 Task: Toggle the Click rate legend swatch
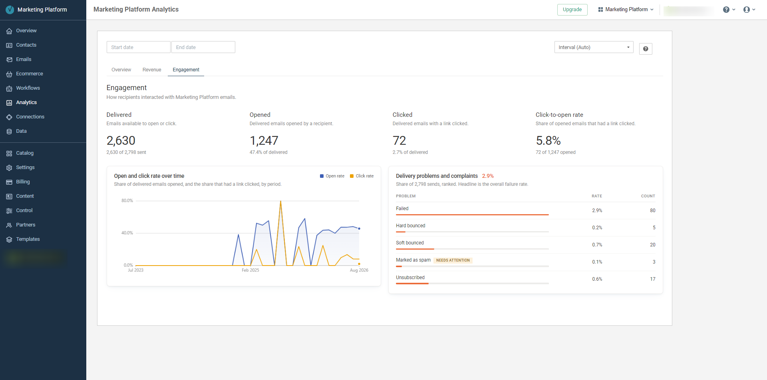352,176
